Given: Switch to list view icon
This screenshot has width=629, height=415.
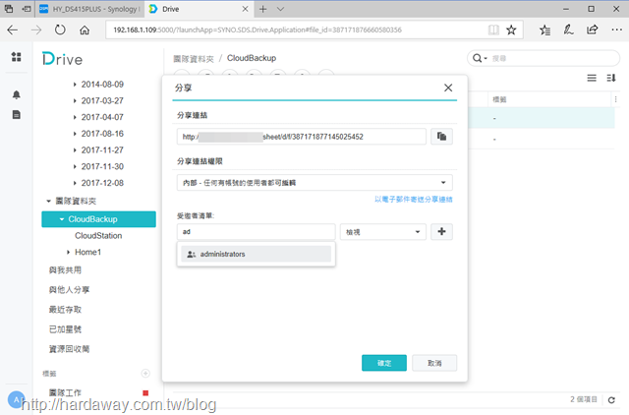Looking at the screenshot, I should tap(592, 78).
